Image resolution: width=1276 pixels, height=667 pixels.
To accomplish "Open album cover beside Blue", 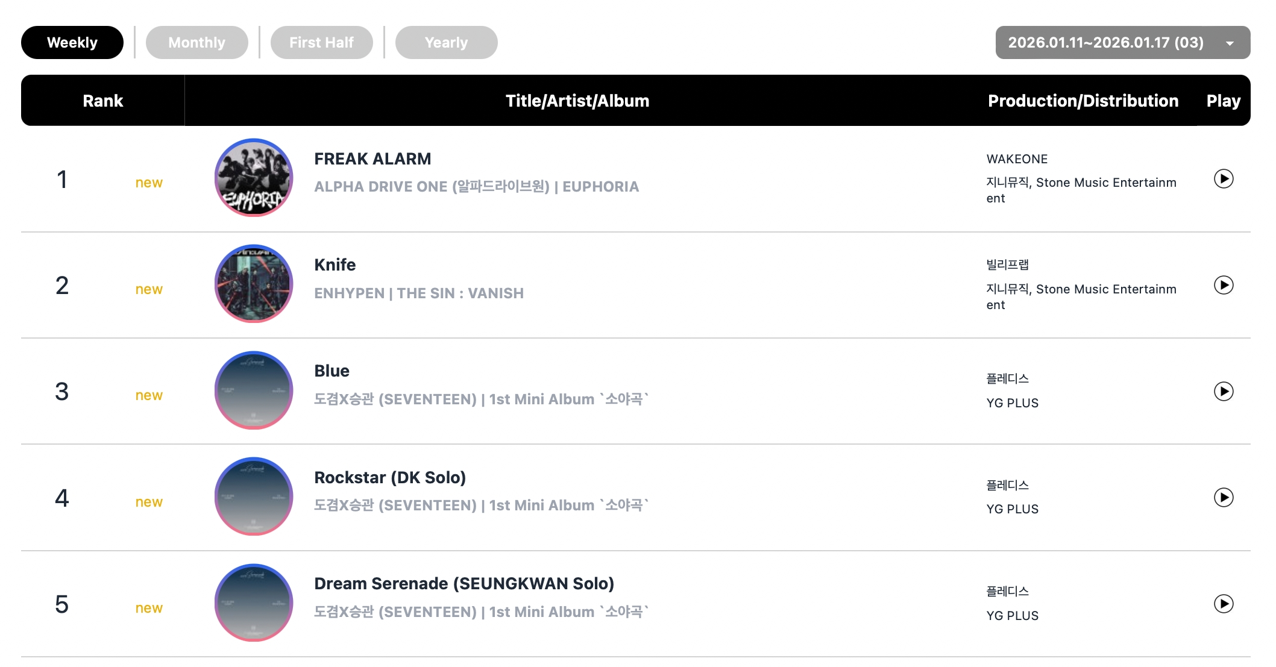I will click(254, 390).
